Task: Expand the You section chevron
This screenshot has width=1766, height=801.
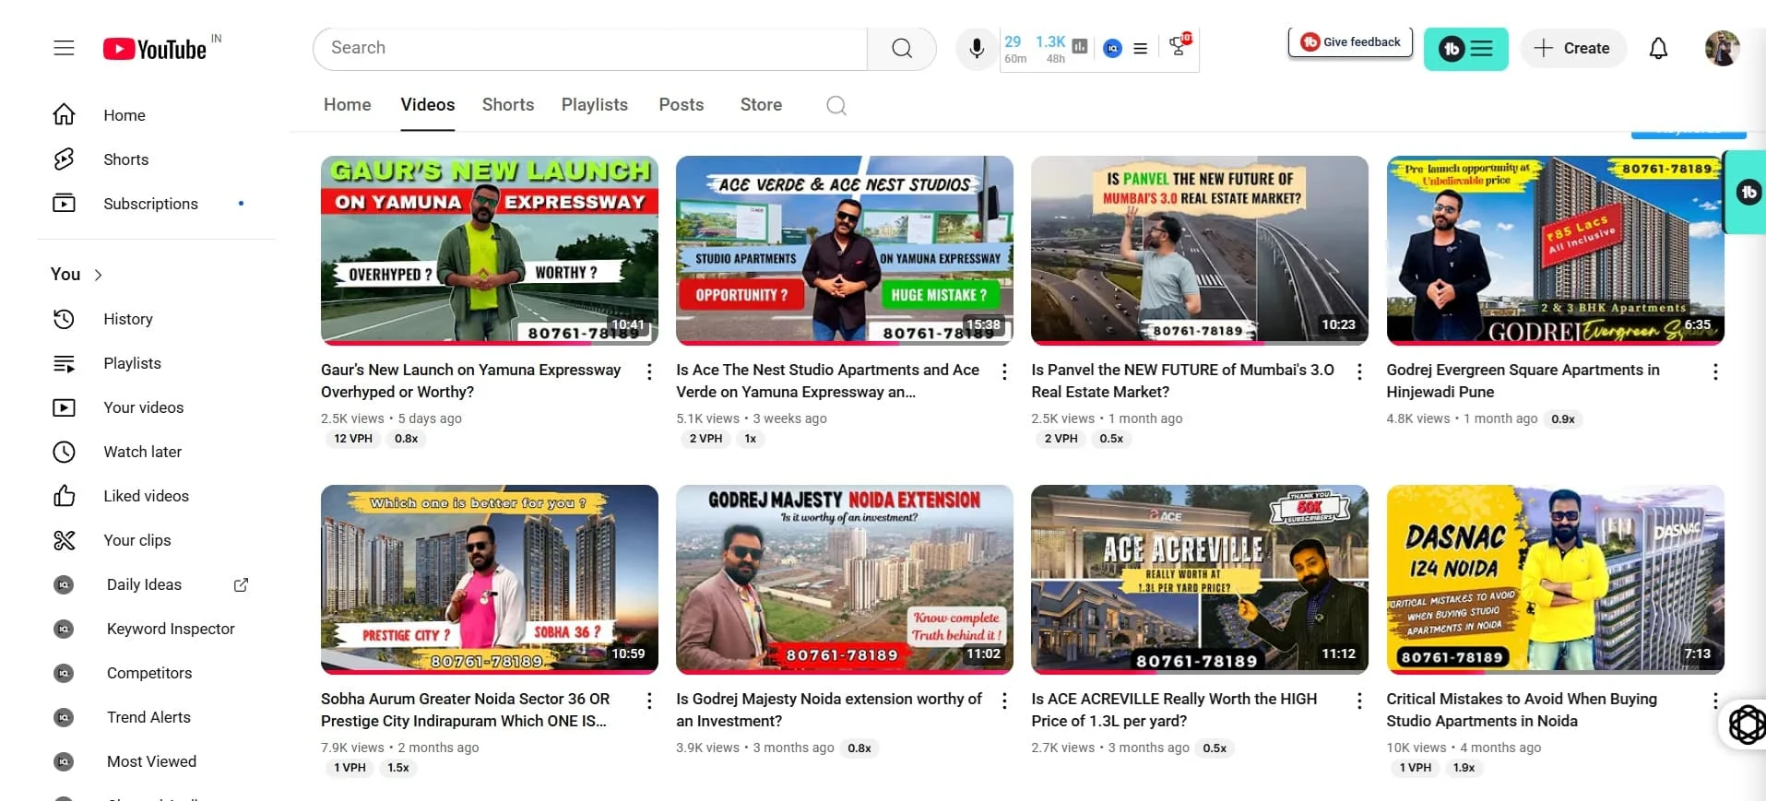Action: (x=99, y=275)
